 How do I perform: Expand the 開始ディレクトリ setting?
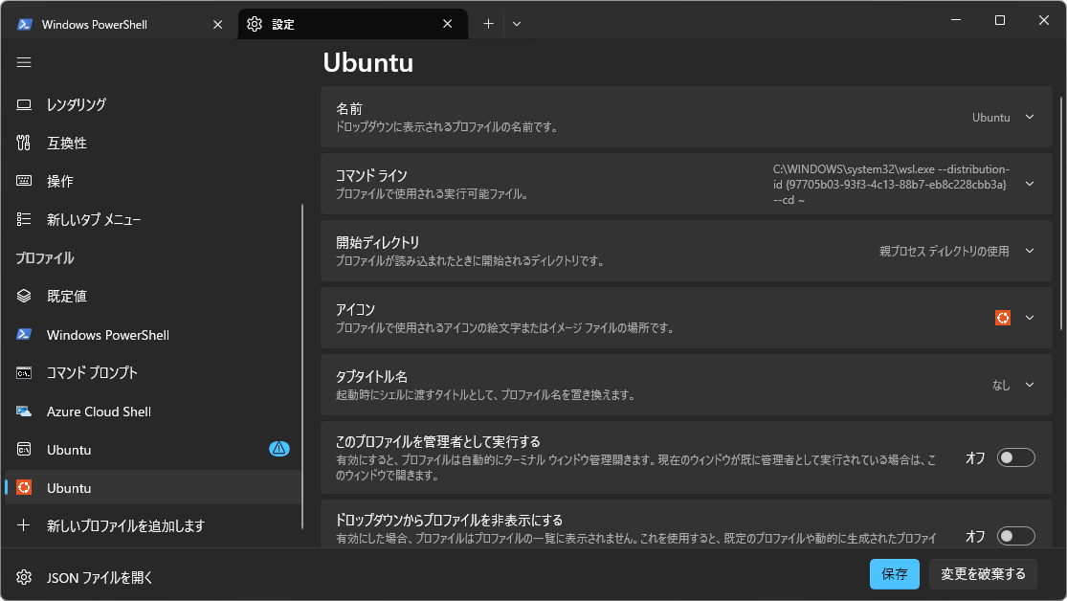click(x=1030, y=251)
